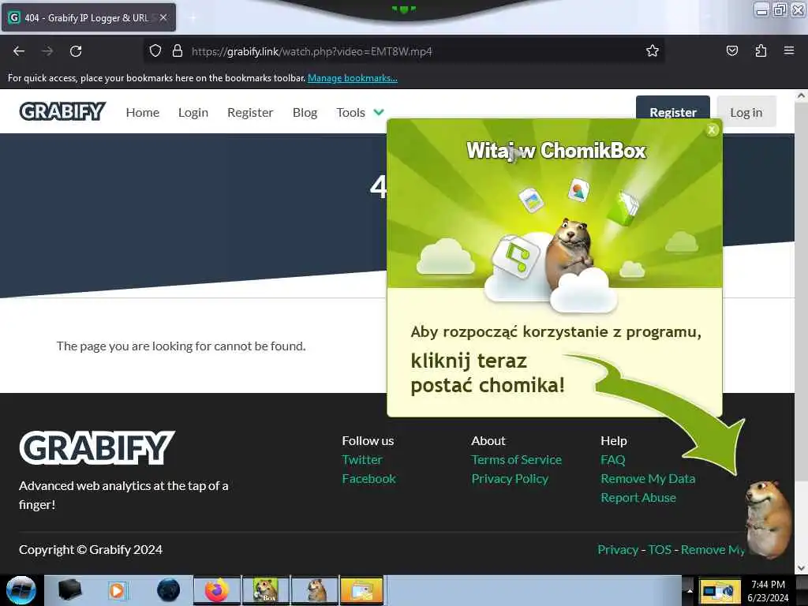Follow the Twitter footer link
Image resolution: width=808 pixels, height=606 pixels.
pos(361,460)
